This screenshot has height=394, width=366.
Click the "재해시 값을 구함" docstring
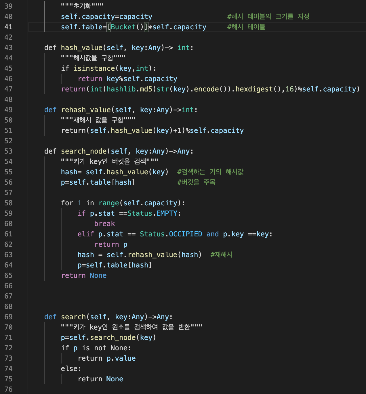coord(98,120)
